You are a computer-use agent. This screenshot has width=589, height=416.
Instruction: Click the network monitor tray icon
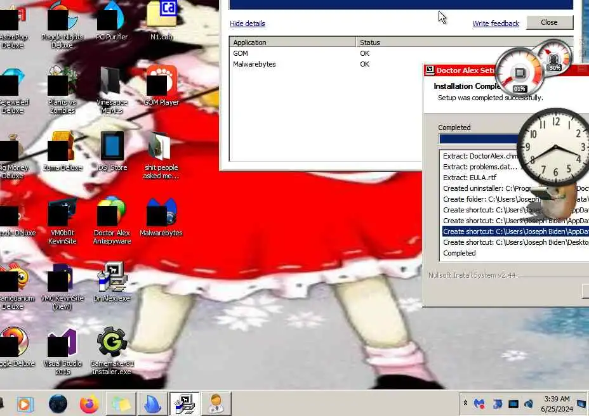(x=513, y=404)
